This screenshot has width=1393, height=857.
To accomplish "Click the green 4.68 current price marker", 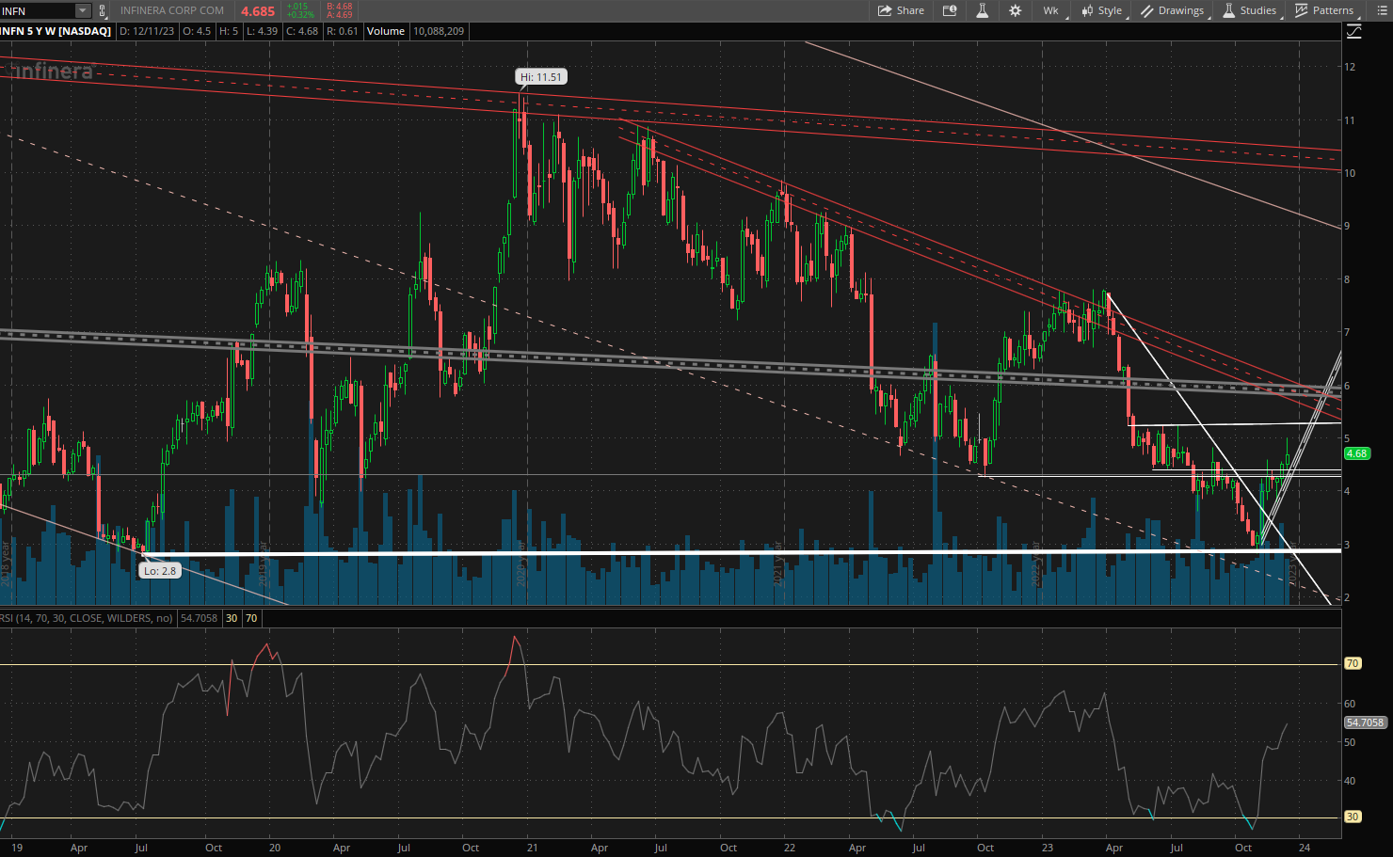I will pos(1356,453).
